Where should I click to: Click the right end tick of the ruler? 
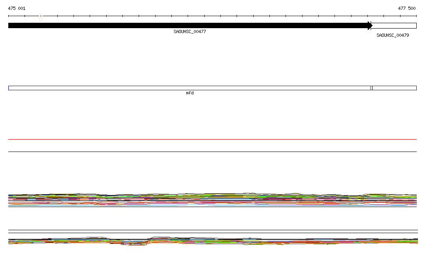coord(416,16)
